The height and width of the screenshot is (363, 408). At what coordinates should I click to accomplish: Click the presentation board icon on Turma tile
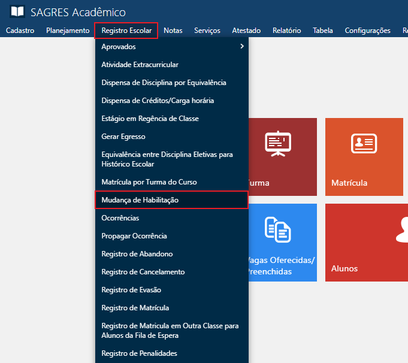[x=278, y=144]
